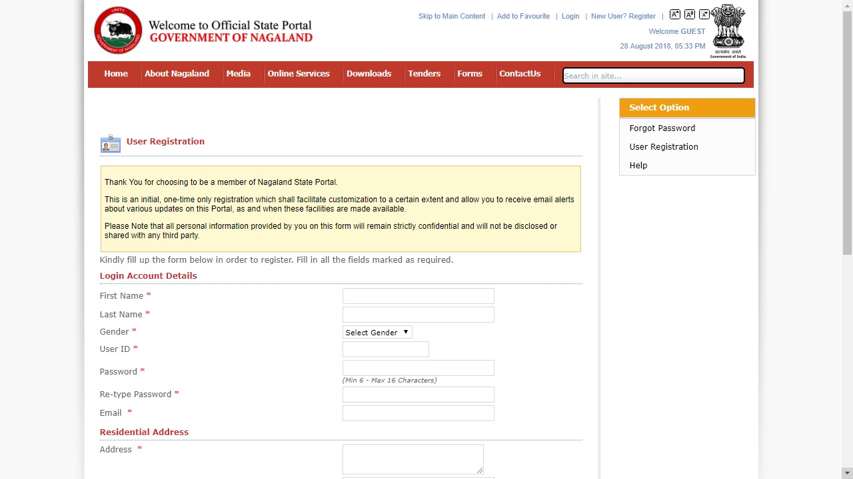The height and width of the screenshot is (479, 853).
Task: Go to the Tenders section
Action: pyautogui.click(x=424, y=74)
